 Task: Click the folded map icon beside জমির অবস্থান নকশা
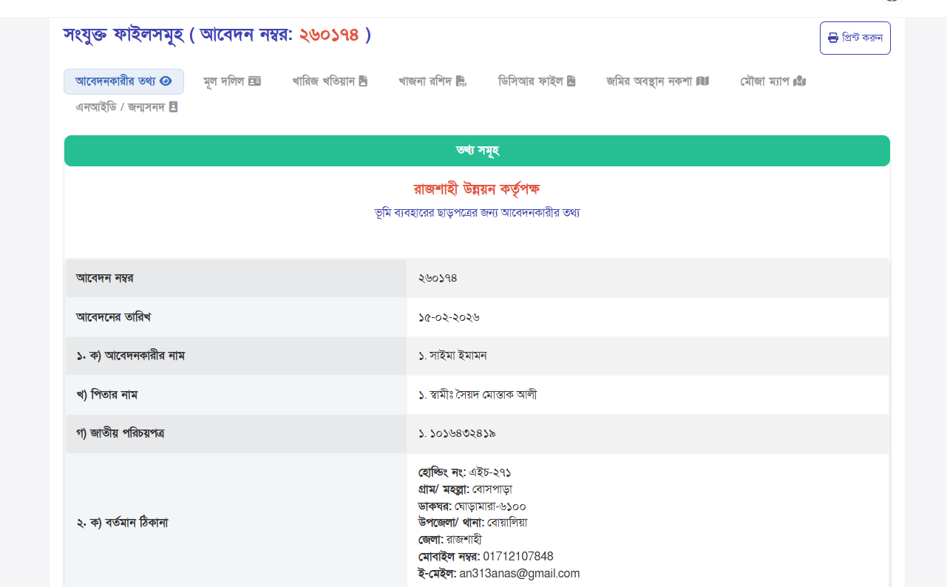click(702, 81)
